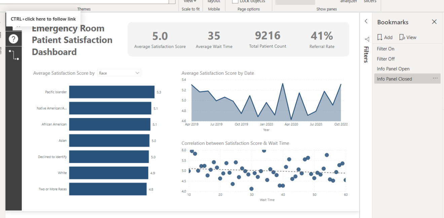Screen dimensions: 444x218
Task: Apply the Filter On bookmark
Action: (x=385, y=49)
